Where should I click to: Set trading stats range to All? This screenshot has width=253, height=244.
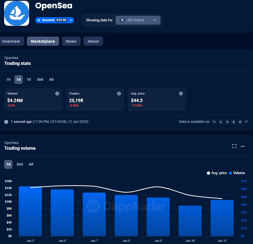click(52, 80)
